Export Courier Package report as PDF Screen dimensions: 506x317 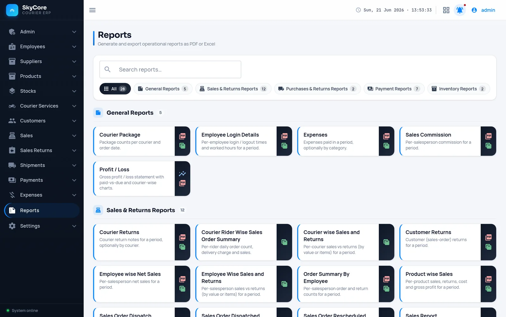[x=182, y=136]
